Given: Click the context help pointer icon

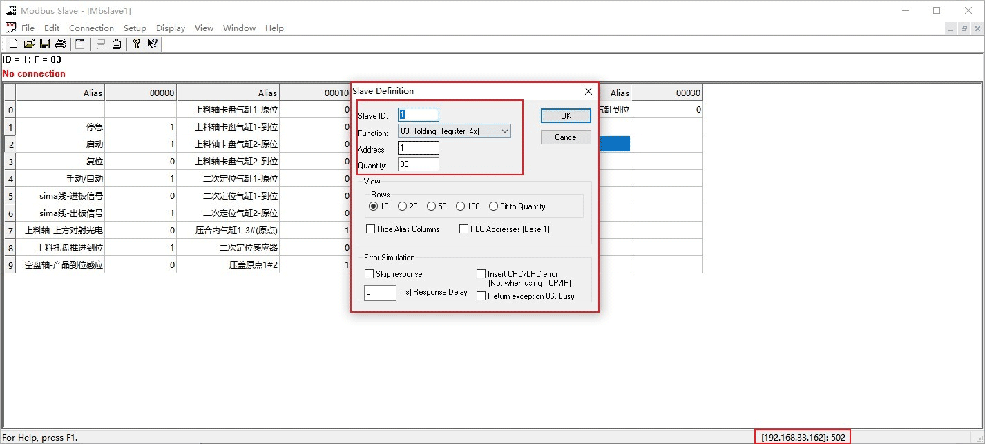Looking at the screenshot, I should coord(153,44).
